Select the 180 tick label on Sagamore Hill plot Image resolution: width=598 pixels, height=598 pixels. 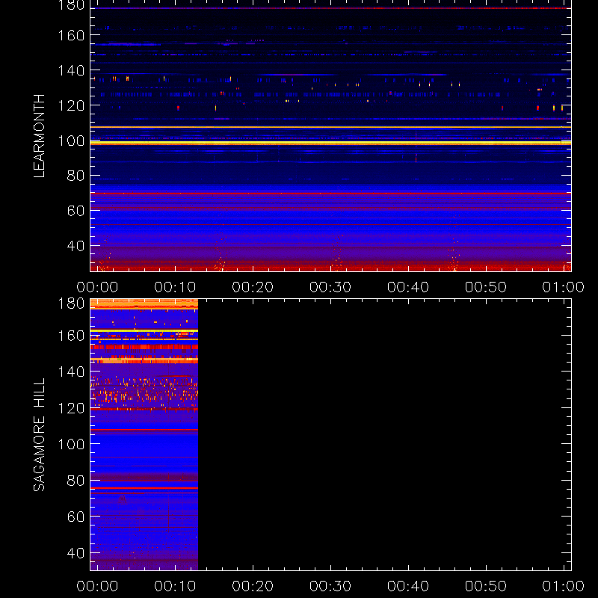[x=71, y=303]
